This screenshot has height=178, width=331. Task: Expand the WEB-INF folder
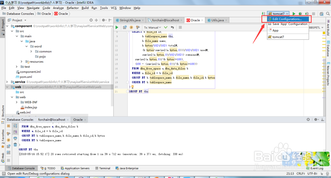coord(17,102)
